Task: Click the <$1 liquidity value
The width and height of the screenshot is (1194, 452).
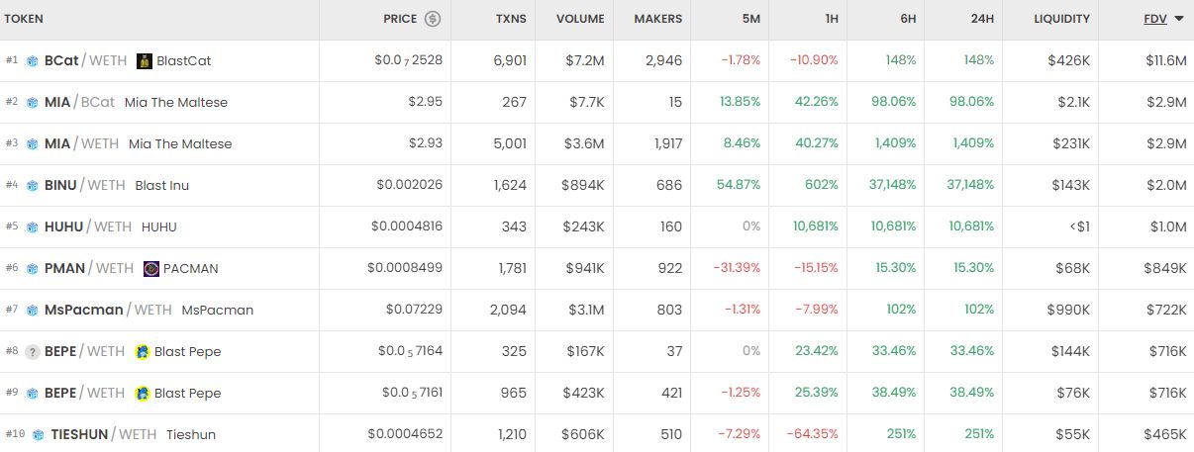Action: [x=1079, y=226]
